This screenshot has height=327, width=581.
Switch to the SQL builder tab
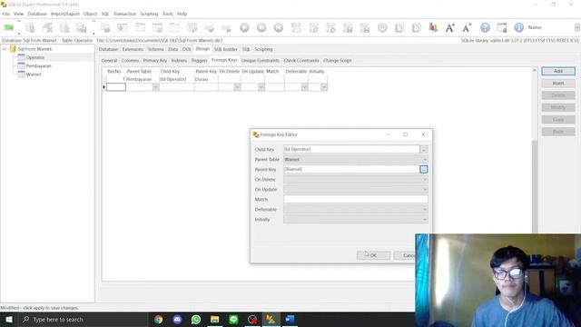click(225, 49)
